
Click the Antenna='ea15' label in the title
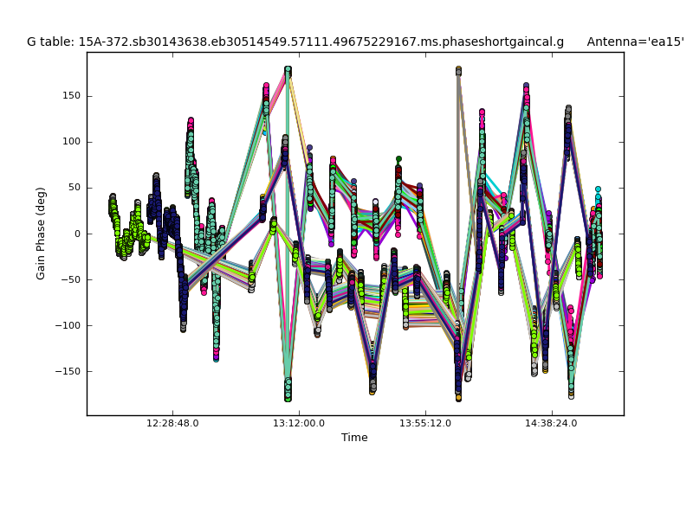(x=635, y=42)
